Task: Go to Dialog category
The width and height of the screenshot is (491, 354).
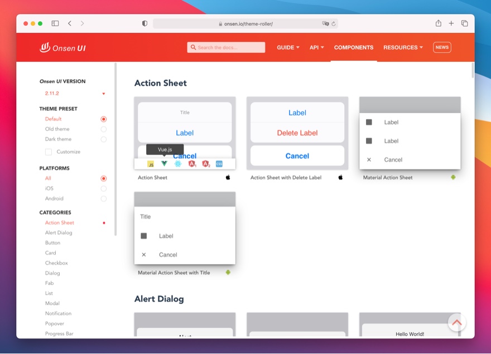Action: pos(52,273)
